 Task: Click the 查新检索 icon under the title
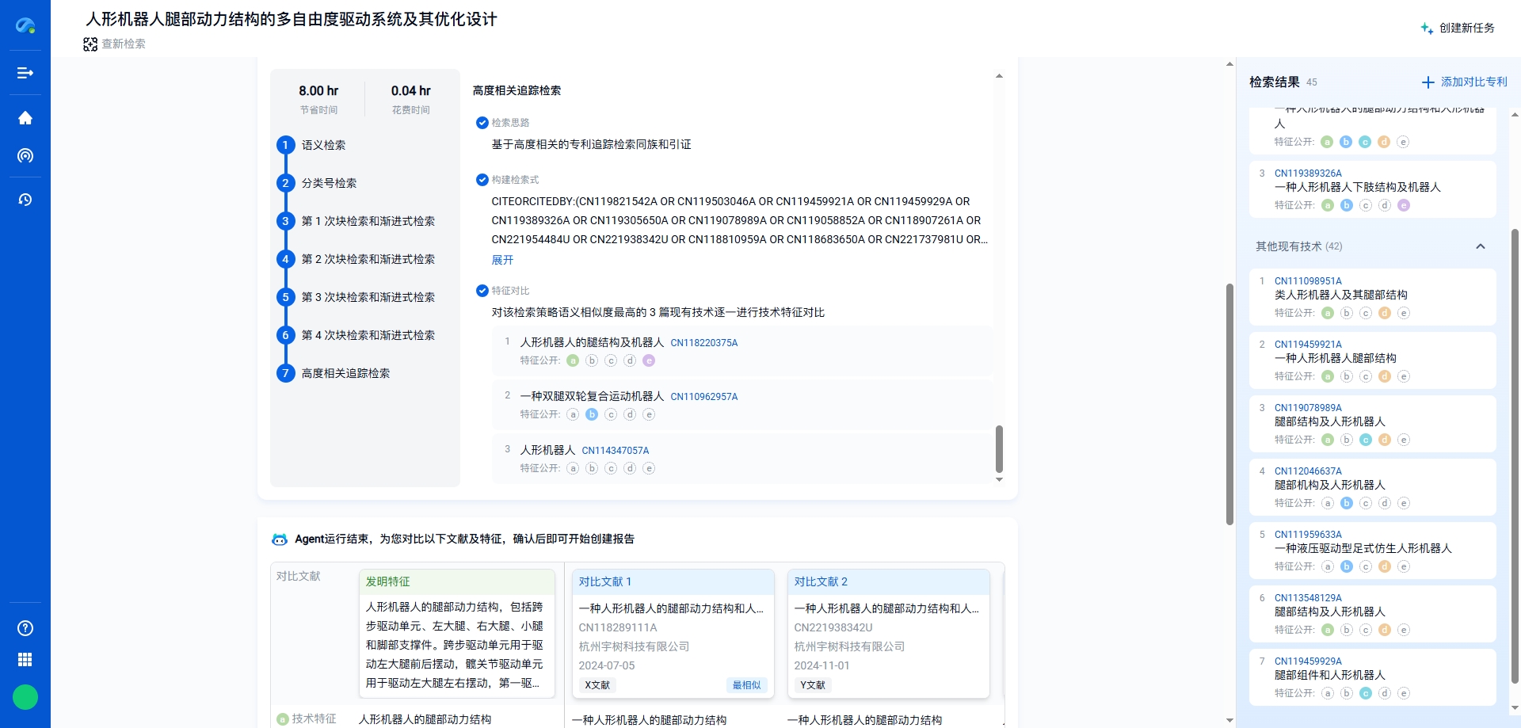point(90,44)
